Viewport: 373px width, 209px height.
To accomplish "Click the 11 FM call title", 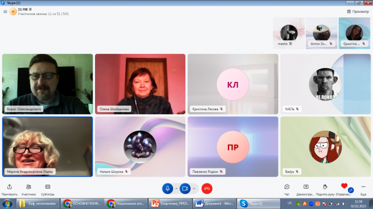I will (23, 9).
